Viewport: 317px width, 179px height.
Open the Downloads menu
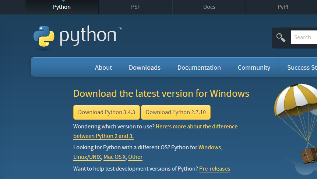145,67
